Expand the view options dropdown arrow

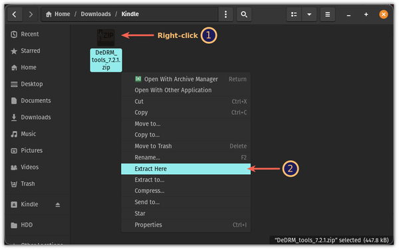click(309, 14)
